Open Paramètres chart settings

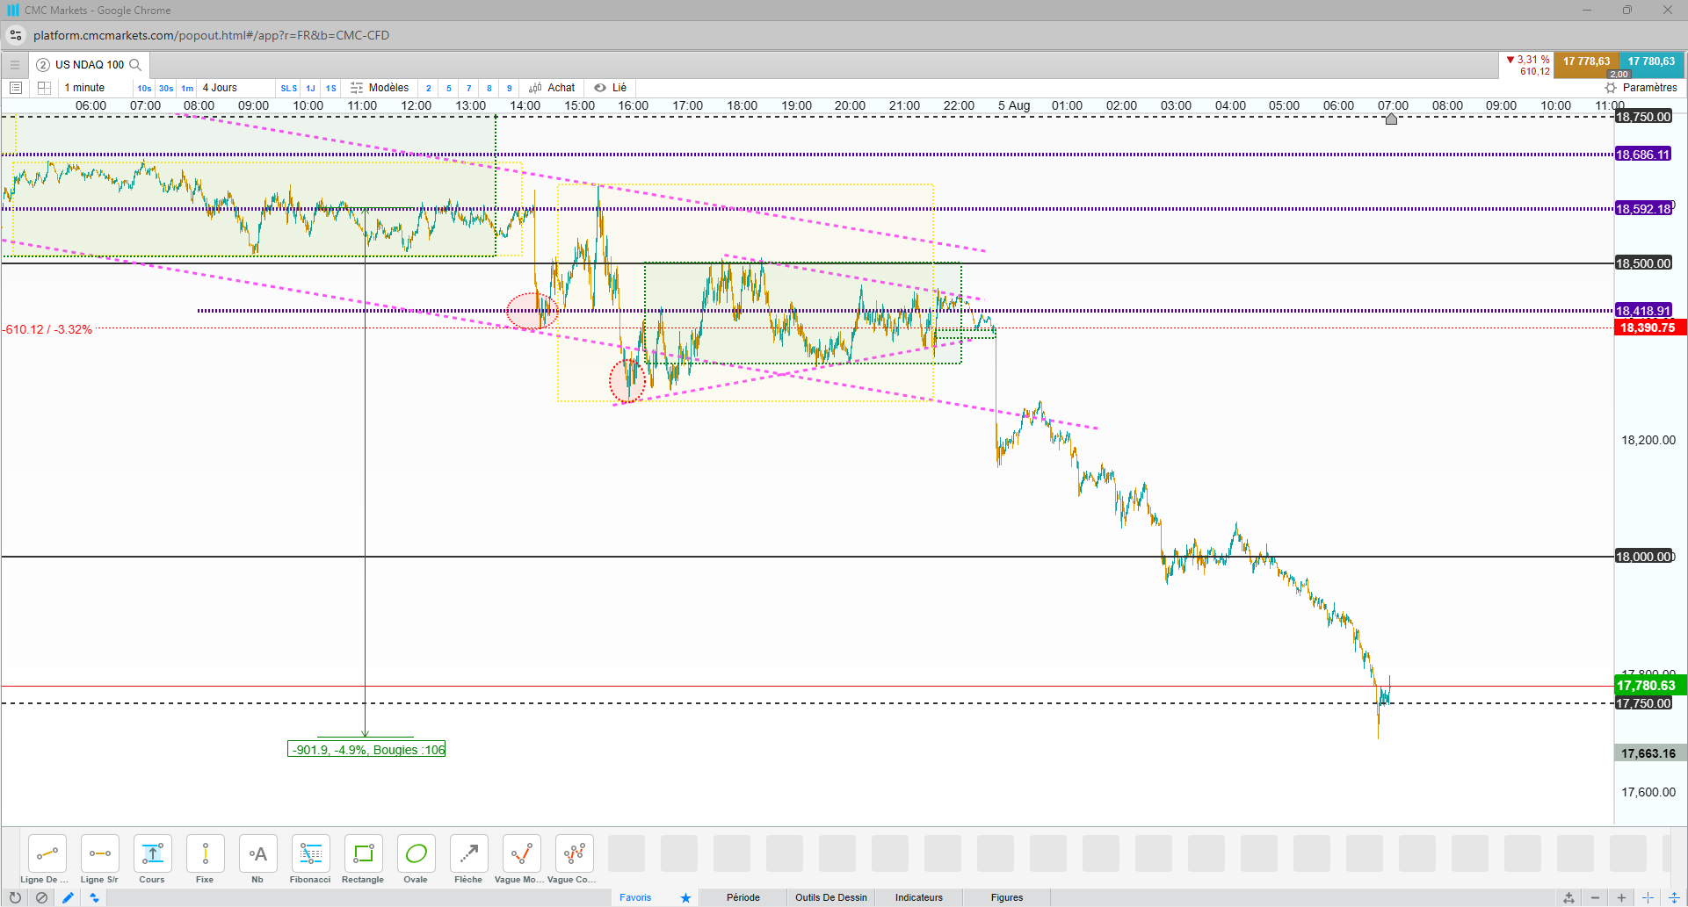point(1641,88)
